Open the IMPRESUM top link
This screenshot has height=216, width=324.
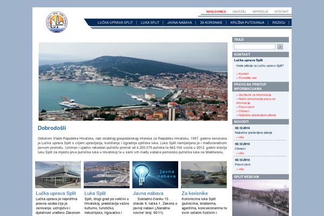260,11
